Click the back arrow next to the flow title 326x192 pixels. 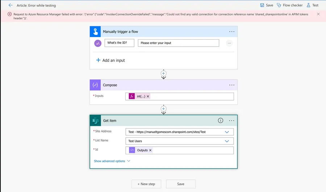[x=11, y=5]
